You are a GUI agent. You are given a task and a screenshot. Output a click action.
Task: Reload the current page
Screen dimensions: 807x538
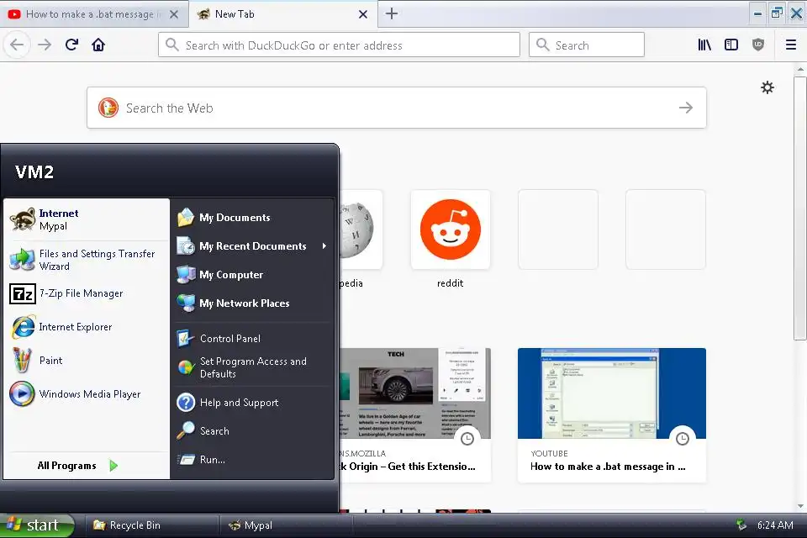coord(71,45)
